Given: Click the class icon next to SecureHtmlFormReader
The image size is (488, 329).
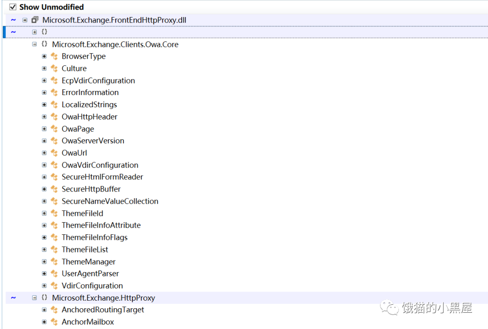Looking at the screenshot, I should [x=55, y=177].
